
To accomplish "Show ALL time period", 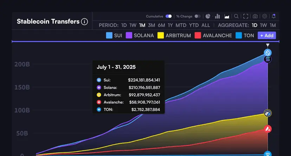I will (206, 25).
